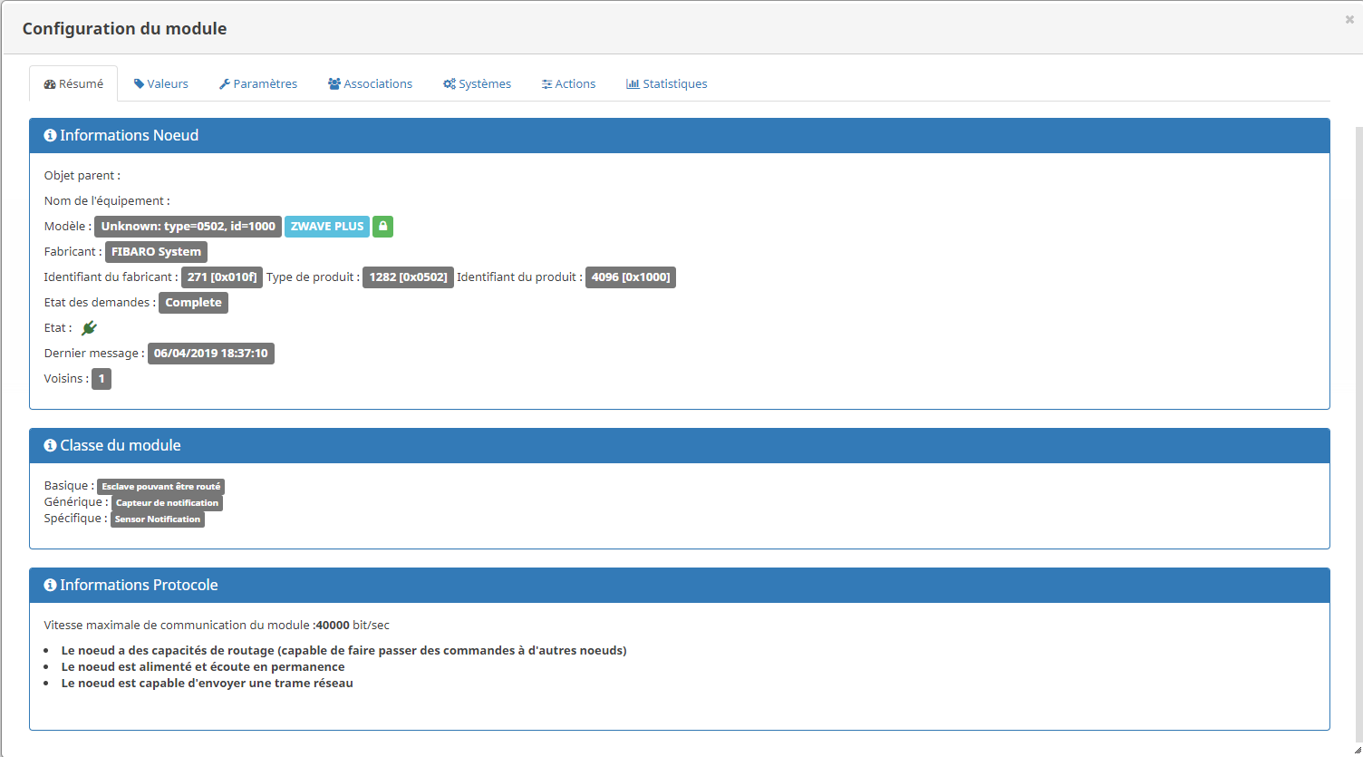The height and width of the screenshot is (757, 1363).
Task: Click the Complete request status badge
Action: 193,303
